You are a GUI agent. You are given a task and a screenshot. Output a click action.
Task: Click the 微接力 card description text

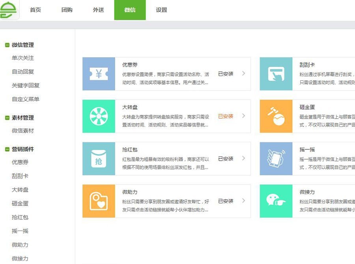[327, 206]
